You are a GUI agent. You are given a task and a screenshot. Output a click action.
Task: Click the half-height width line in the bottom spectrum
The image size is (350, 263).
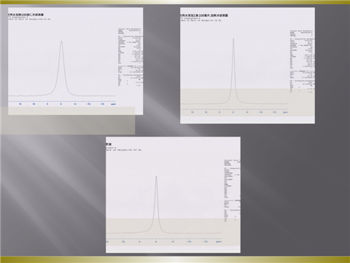[x=124, y=150]
